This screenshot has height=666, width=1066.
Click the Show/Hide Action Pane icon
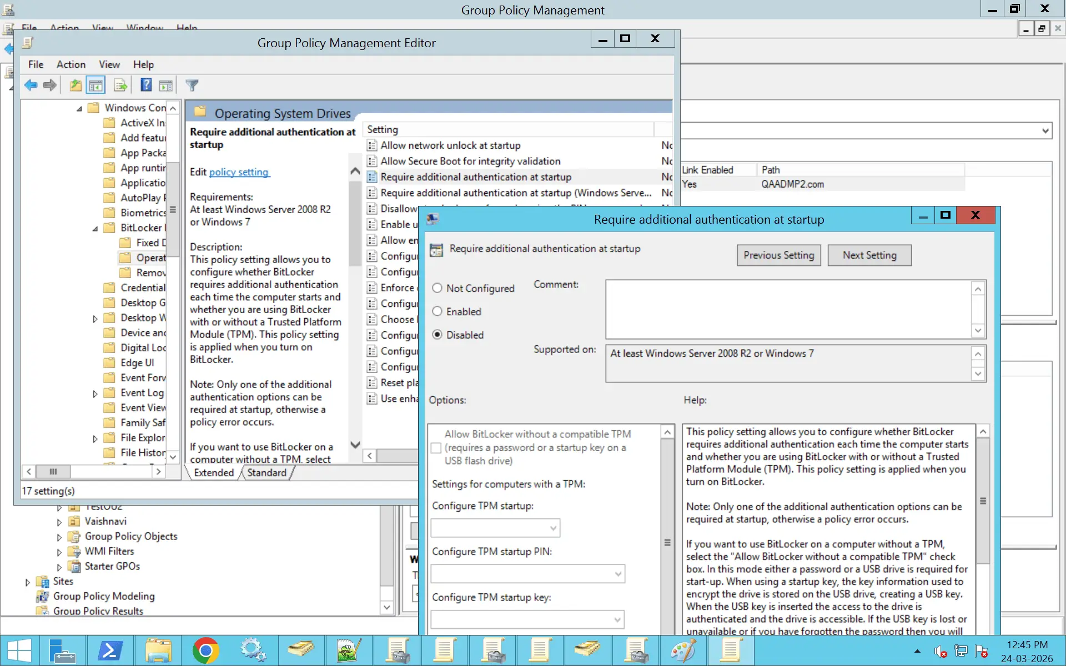pyautogui.click(x=165, y=85)
